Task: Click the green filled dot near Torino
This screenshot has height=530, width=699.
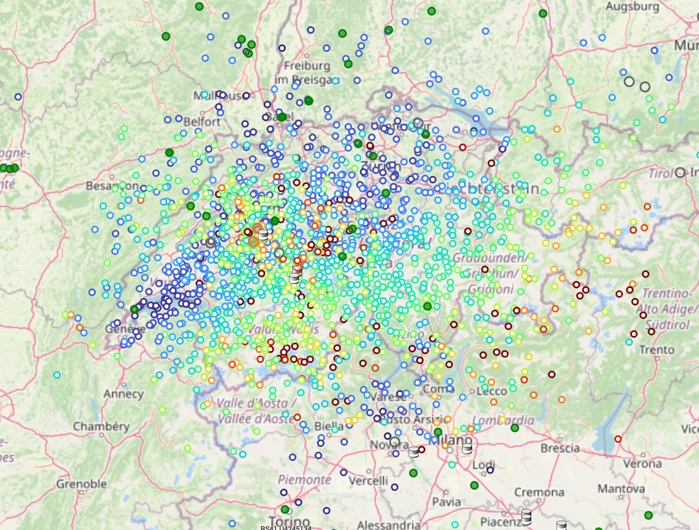Action: coord(285,509)
